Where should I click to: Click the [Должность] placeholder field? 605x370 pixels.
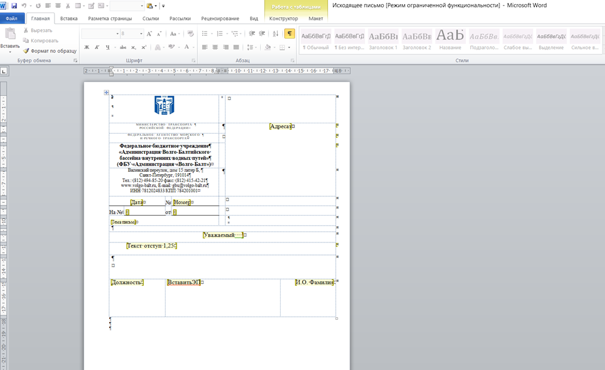127,283
